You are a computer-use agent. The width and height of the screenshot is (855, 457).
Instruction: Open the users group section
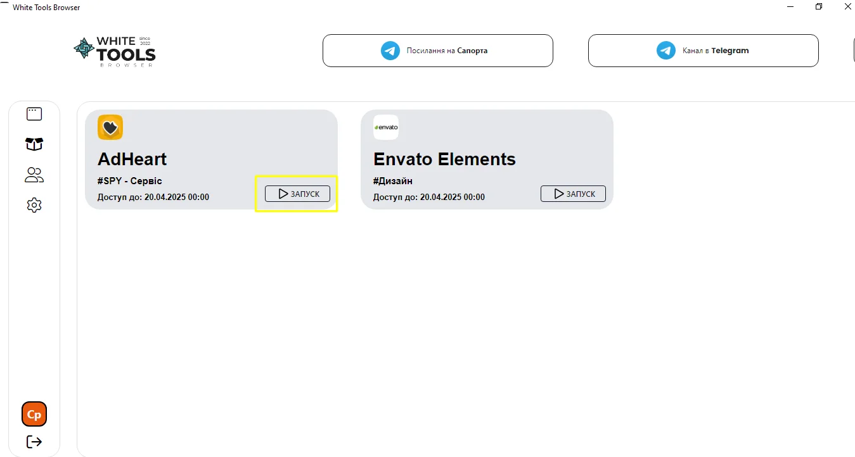coord(34,175)
